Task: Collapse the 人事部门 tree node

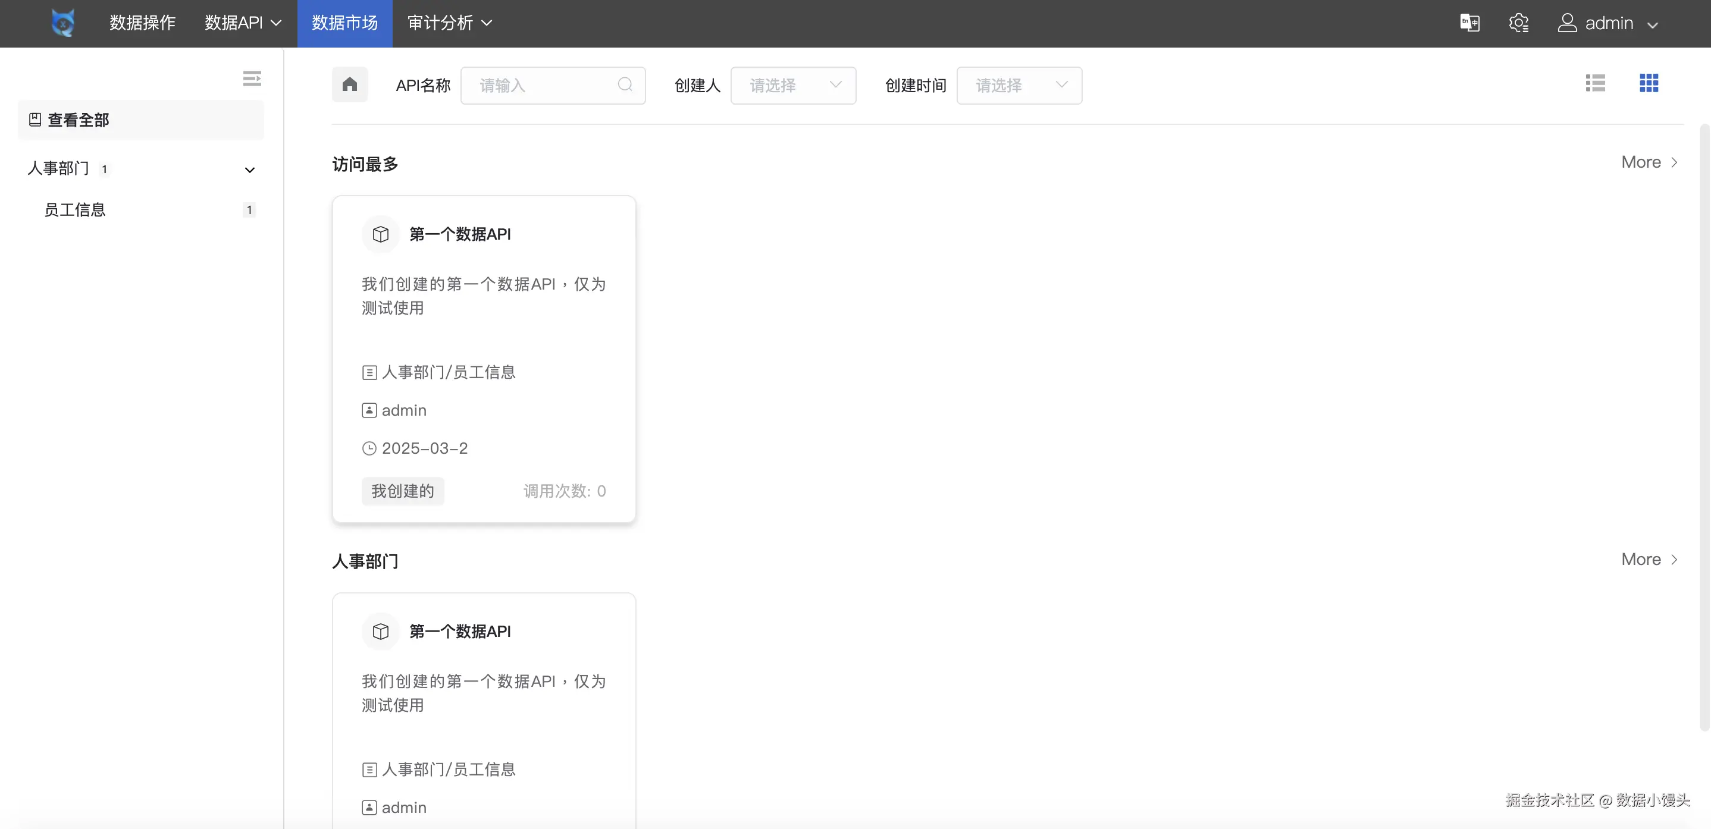Action: pyautogui.click(x=250, y=170)
